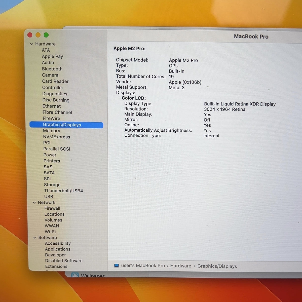Click the green full-screen window button
This screenshot has height=302, width=302.
click(x=46, y=35)
